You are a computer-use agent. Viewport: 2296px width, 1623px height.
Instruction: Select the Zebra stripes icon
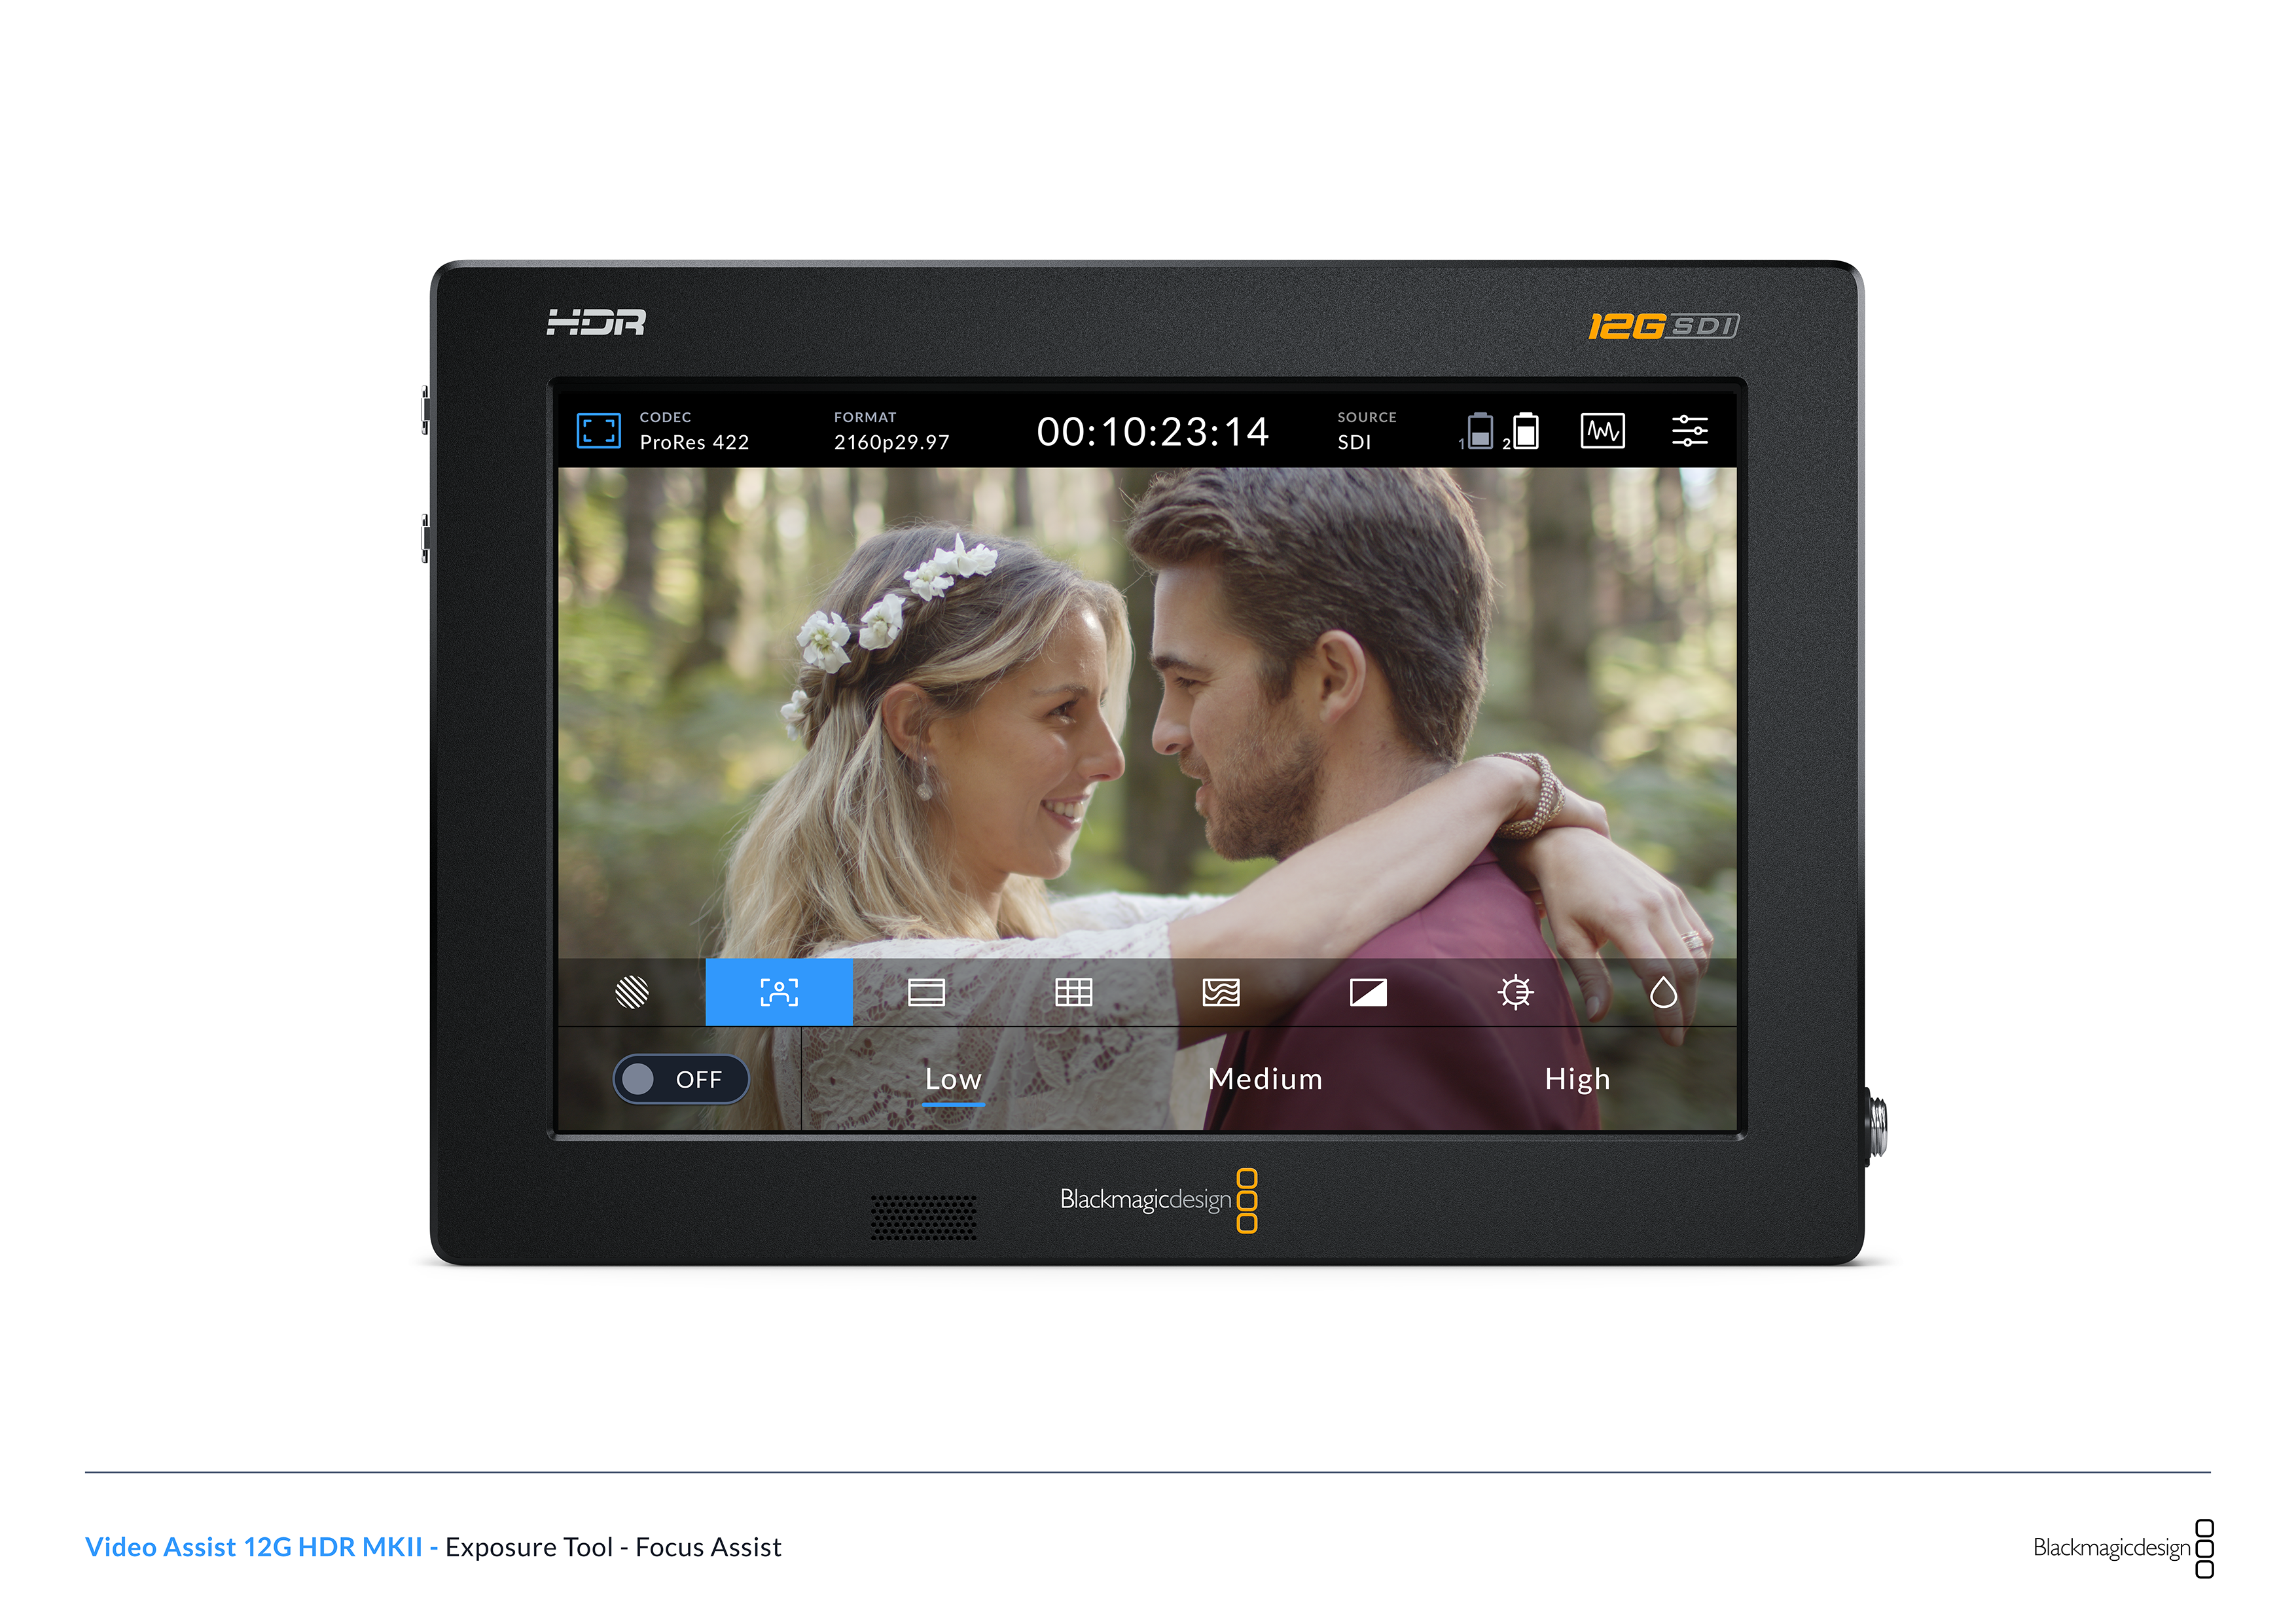(x=632, y=992)
